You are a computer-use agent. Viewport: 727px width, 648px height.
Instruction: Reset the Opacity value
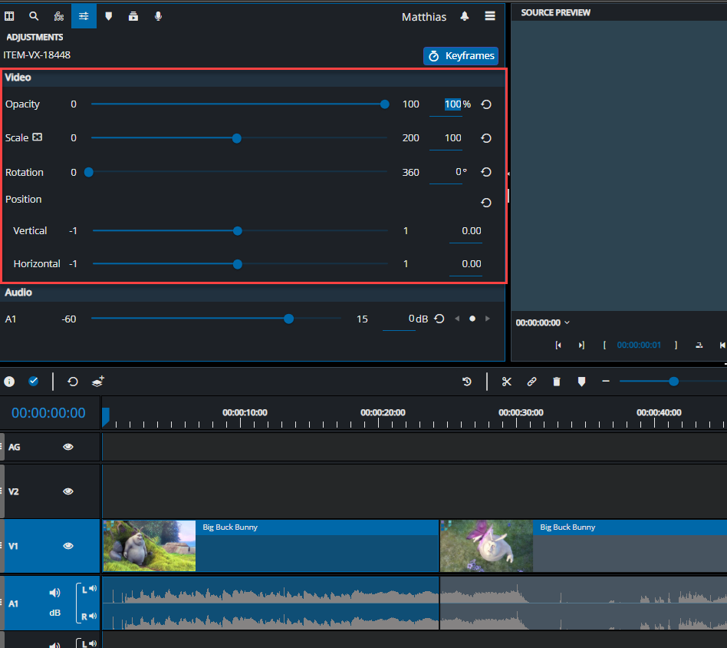coord(485,104)
